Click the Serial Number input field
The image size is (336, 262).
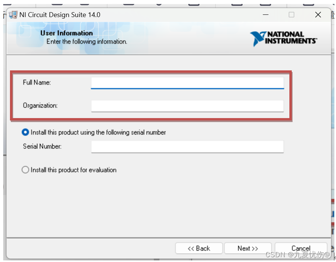(x=187, y=147)
